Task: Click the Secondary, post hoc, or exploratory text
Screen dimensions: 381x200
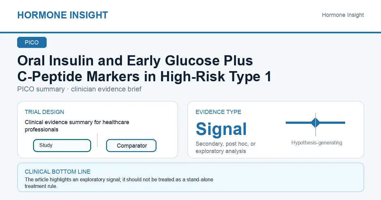Action: click(226, 148)
